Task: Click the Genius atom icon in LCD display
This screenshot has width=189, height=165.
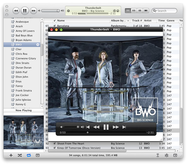Action: (114, 11)
